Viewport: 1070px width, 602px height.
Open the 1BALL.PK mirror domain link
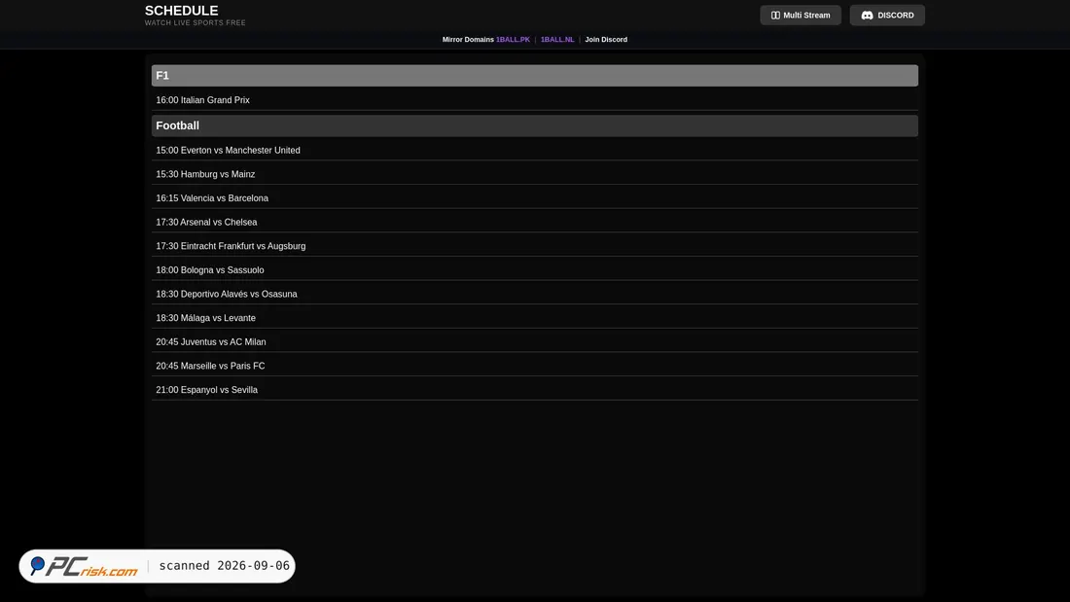tap(513, 40)
